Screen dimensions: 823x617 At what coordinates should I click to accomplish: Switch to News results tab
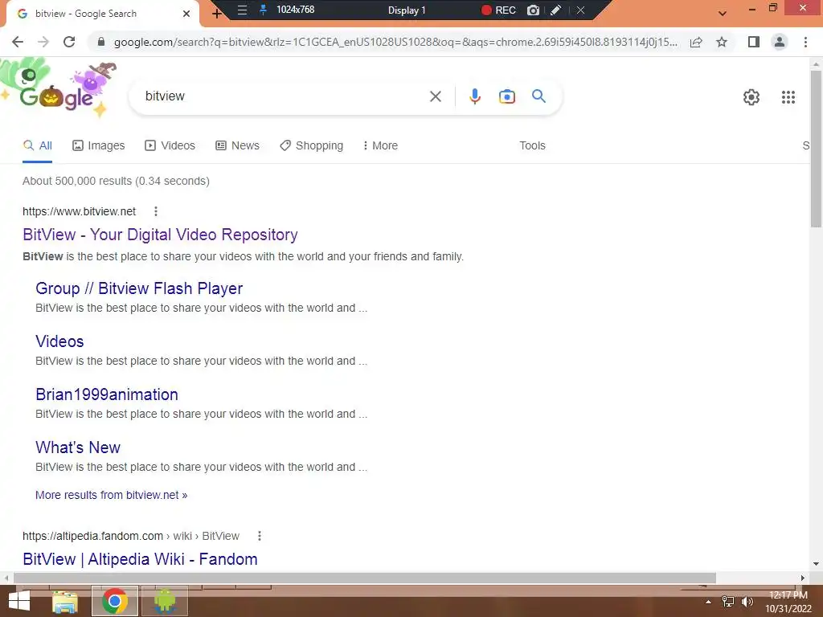pyautogui.click(x=237, y=145)
